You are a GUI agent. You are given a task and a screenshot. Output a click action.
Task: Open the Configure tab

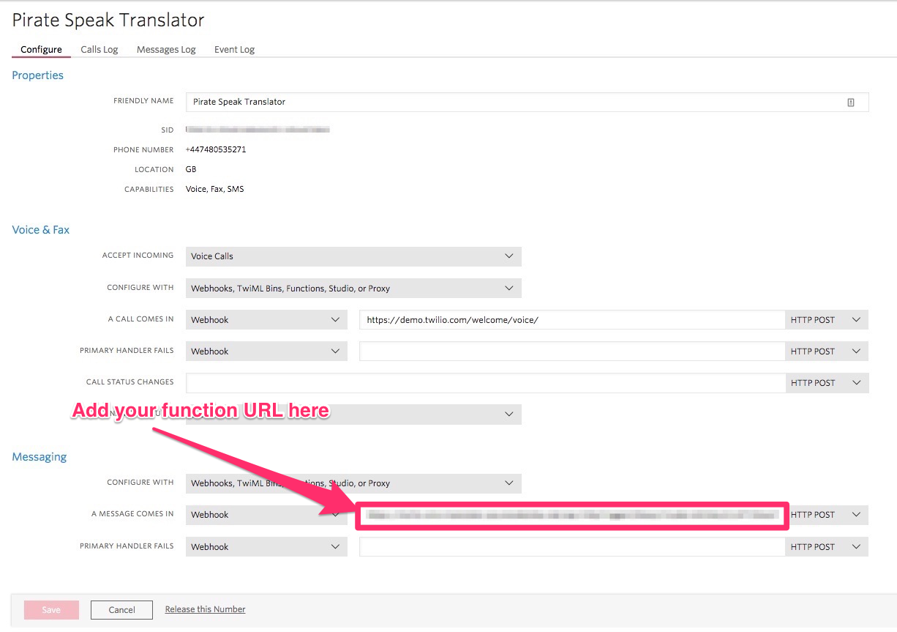pos(41,50)
